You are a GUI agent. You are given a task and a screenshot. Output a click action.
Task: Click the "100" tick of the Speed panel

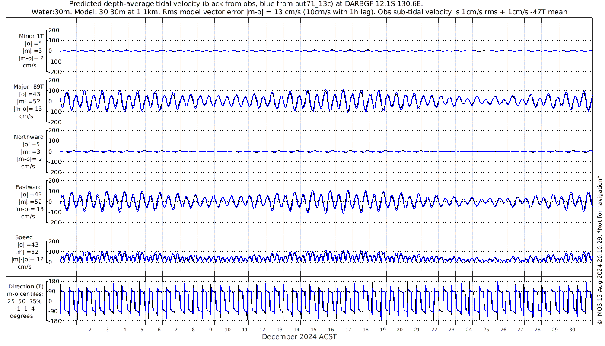pos(54,252)
